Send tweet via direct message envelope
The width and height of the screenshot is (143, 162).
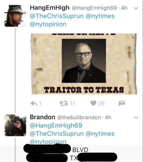pos(122,103)
